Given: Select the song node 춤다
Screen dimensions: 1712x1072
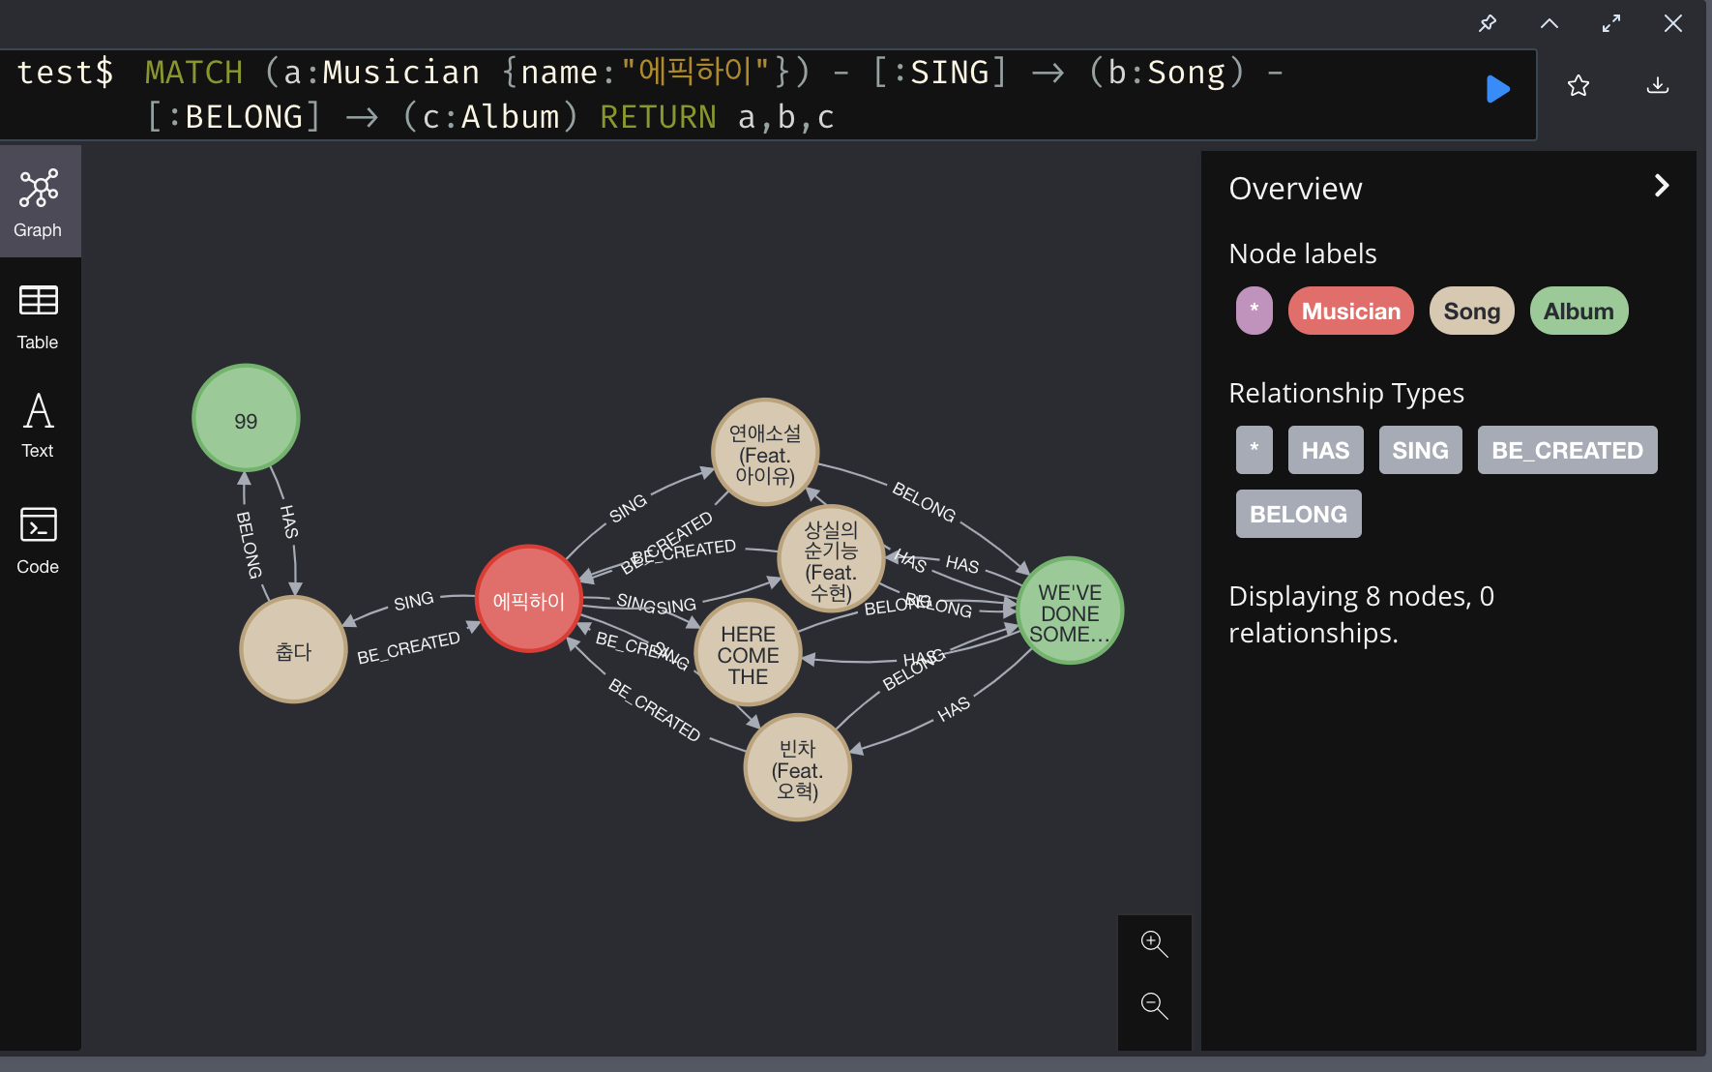Looking at the screenshot, I should (x=293, y=649).
